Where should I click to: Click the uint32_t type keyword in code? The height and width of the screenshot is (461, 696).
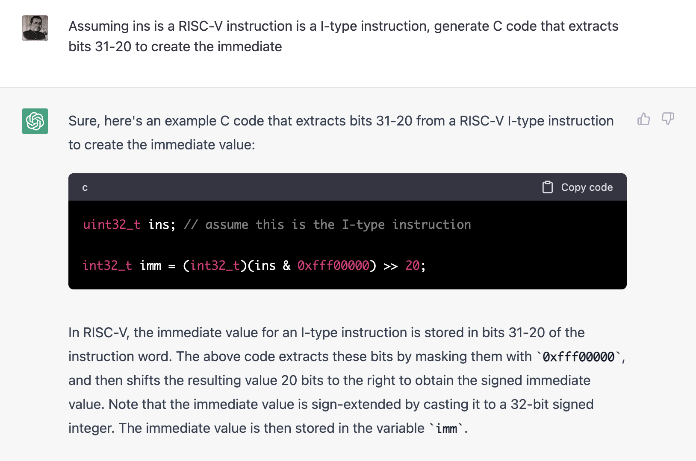[x=112, y=225]
